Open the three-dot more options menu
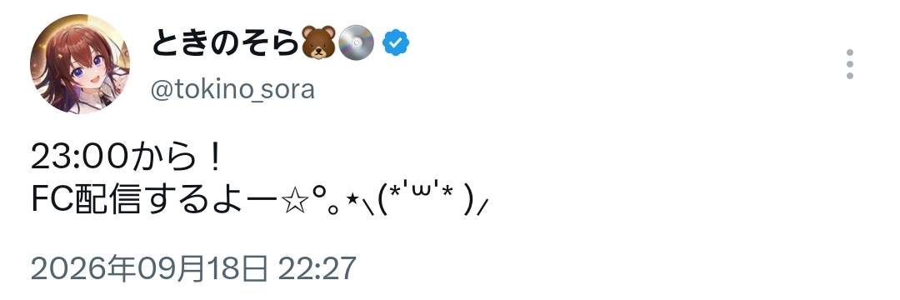The height and width of the screenshot is (300, 900). tap(849, 63)
